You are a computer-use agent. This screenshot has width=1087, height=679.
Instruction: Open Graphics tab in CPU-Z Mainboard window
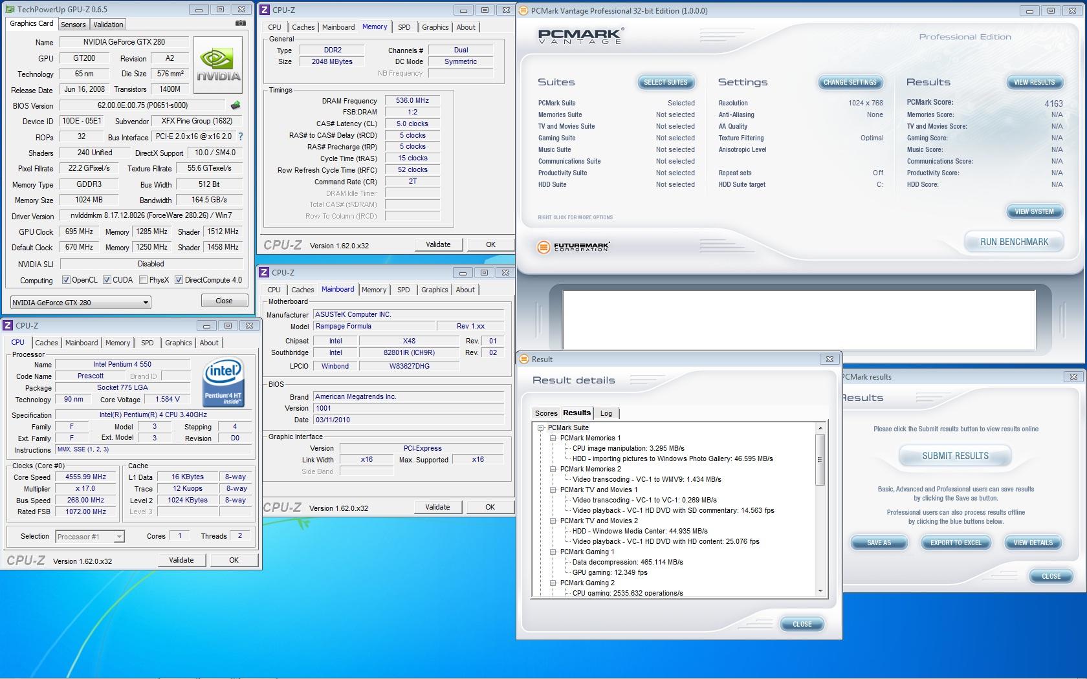pyautogui.click(x=435, y=290)
